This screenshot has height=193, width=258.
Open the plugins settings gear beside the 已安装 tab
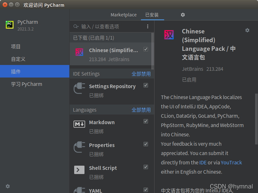(x=183, y=15)
